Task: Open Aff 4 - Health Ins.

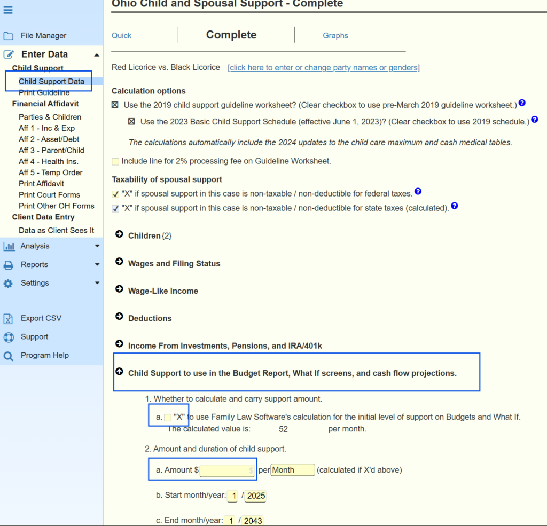Action: pos(49,161)
